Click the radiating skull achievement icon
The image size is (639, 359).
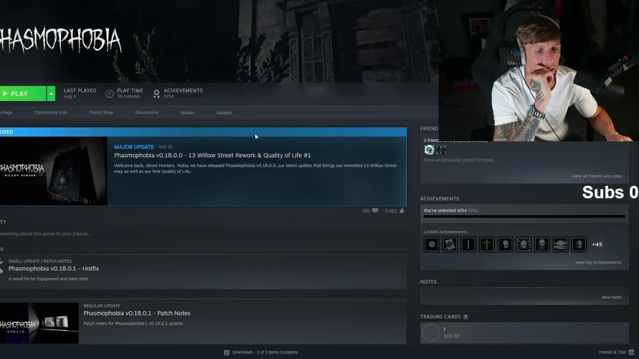point(524,244)
